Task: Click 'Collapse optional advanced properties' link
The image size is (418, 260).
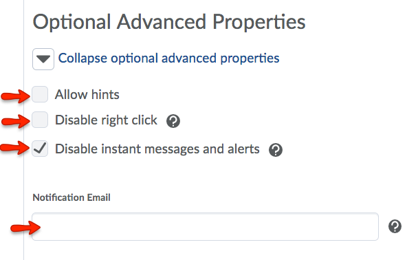Action: 168,58
